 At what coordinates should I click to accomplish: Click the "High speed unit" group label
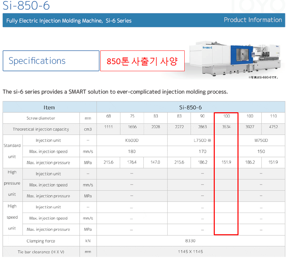pyautogui.click(x=12, y=217)
